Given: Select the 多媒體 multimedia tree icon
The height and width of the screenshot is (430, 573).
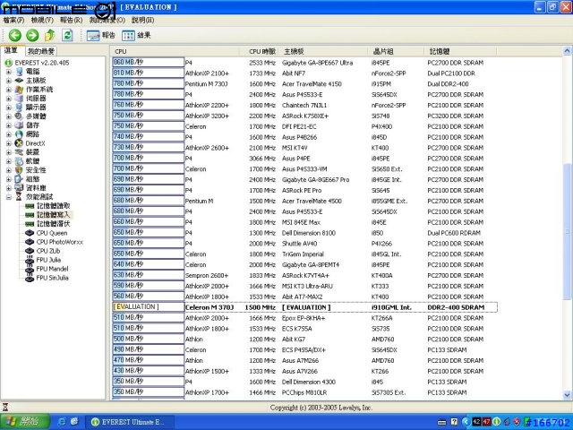Looking at the screenshot, I should coord(19,116).
